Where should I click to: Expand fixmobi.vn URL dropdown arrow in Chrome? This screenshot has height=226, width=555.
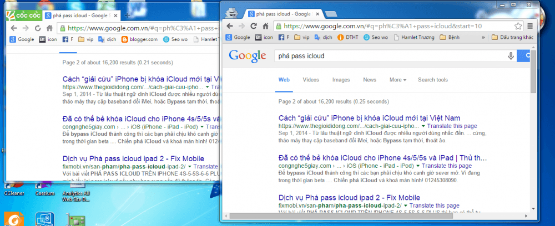pyautogui.click(x=406, y=206)
